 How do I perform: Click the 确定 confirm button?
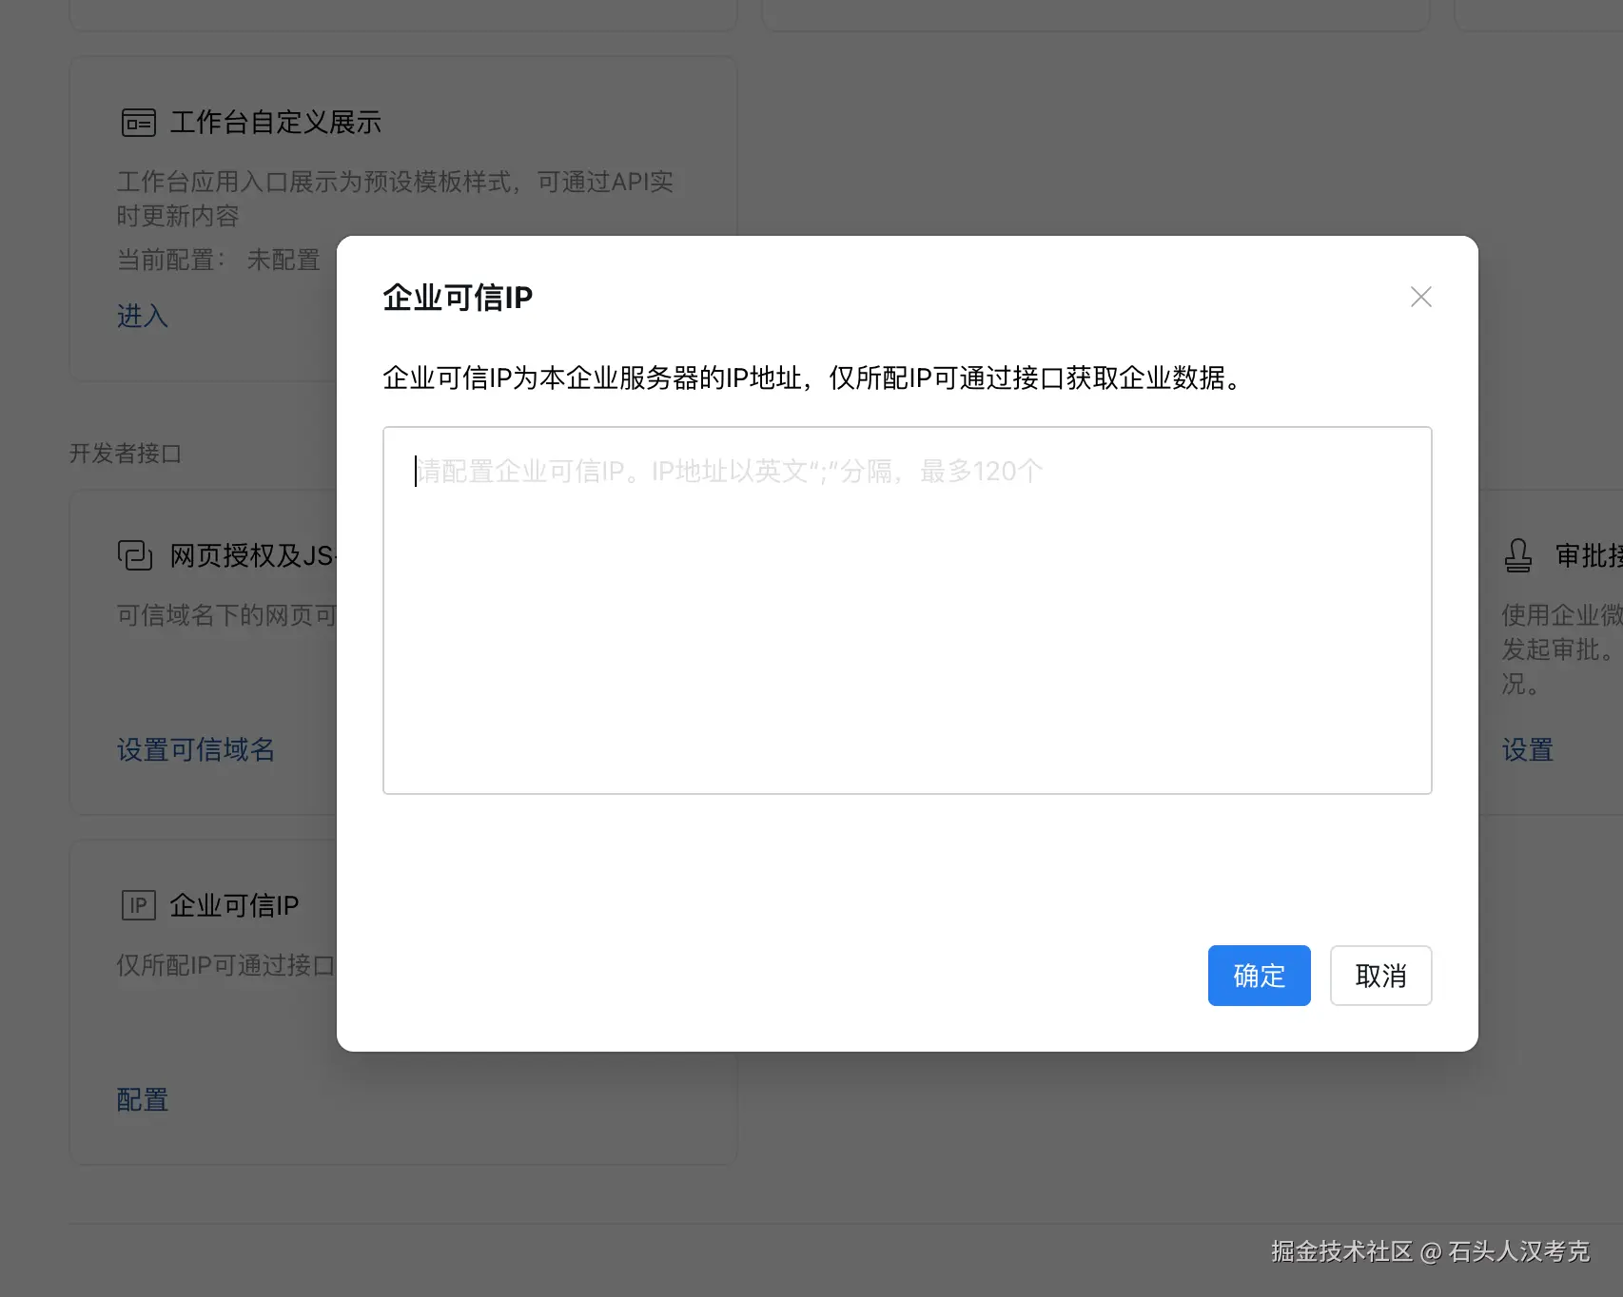point(1259,975)
